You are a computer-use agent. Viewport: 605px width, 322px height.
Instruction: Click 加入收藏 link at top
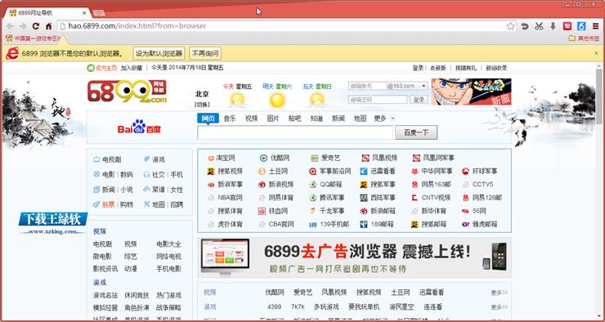pos(132,68)
